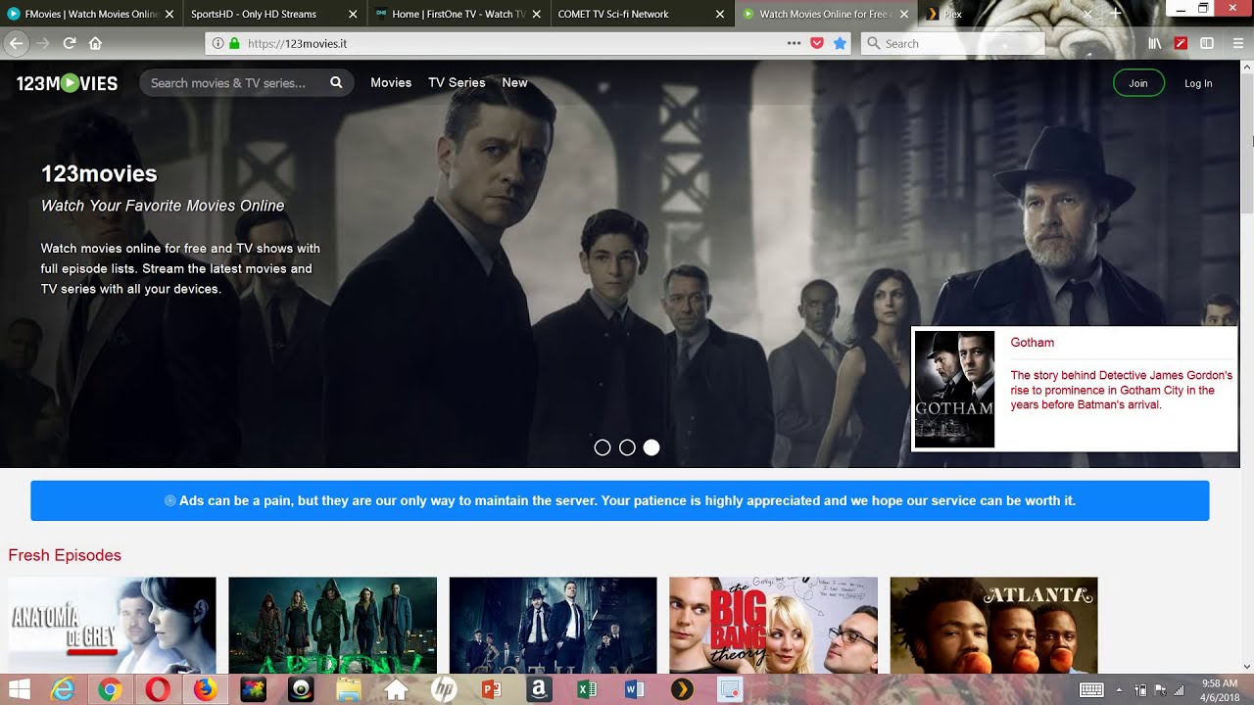Image resolution: width=1254 pixels, height=705 pixels.
Task: Show the sidebar via toolbar icon
Action: [1207, 43]
